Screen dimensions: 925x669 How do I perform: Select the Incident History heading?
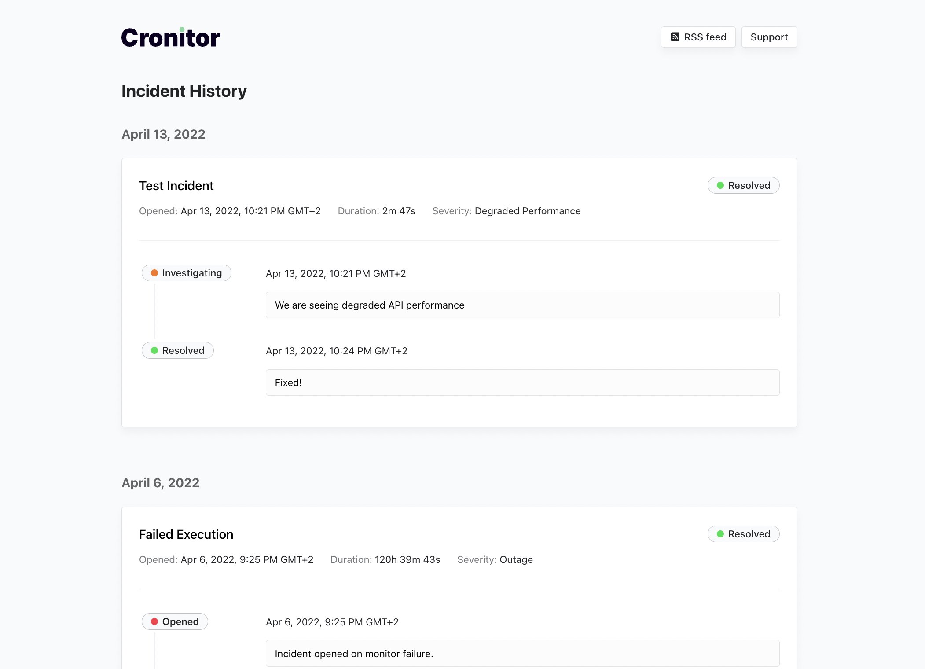tap(184, 91)
